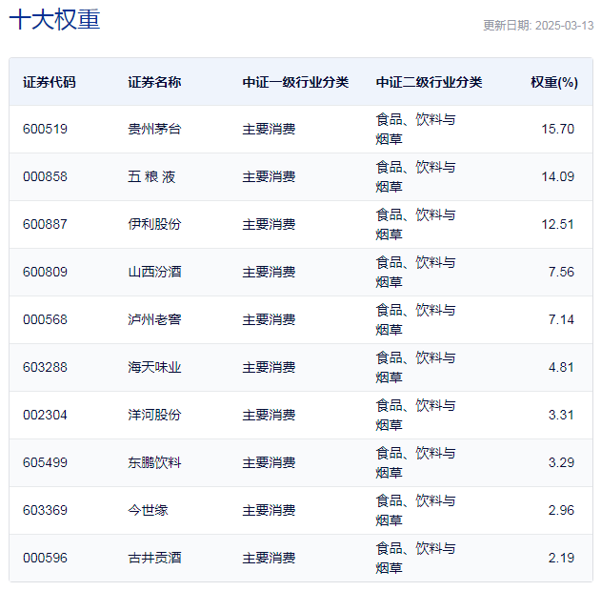Click weight value 12.51
601x591 pixels.
click(558, 224)
